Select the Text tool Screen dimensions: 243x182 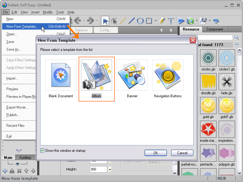pyautogui.click(x=171, y=21)
